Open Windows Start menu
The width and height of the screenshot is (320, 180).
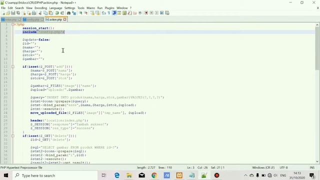click(x=6, y=175)
